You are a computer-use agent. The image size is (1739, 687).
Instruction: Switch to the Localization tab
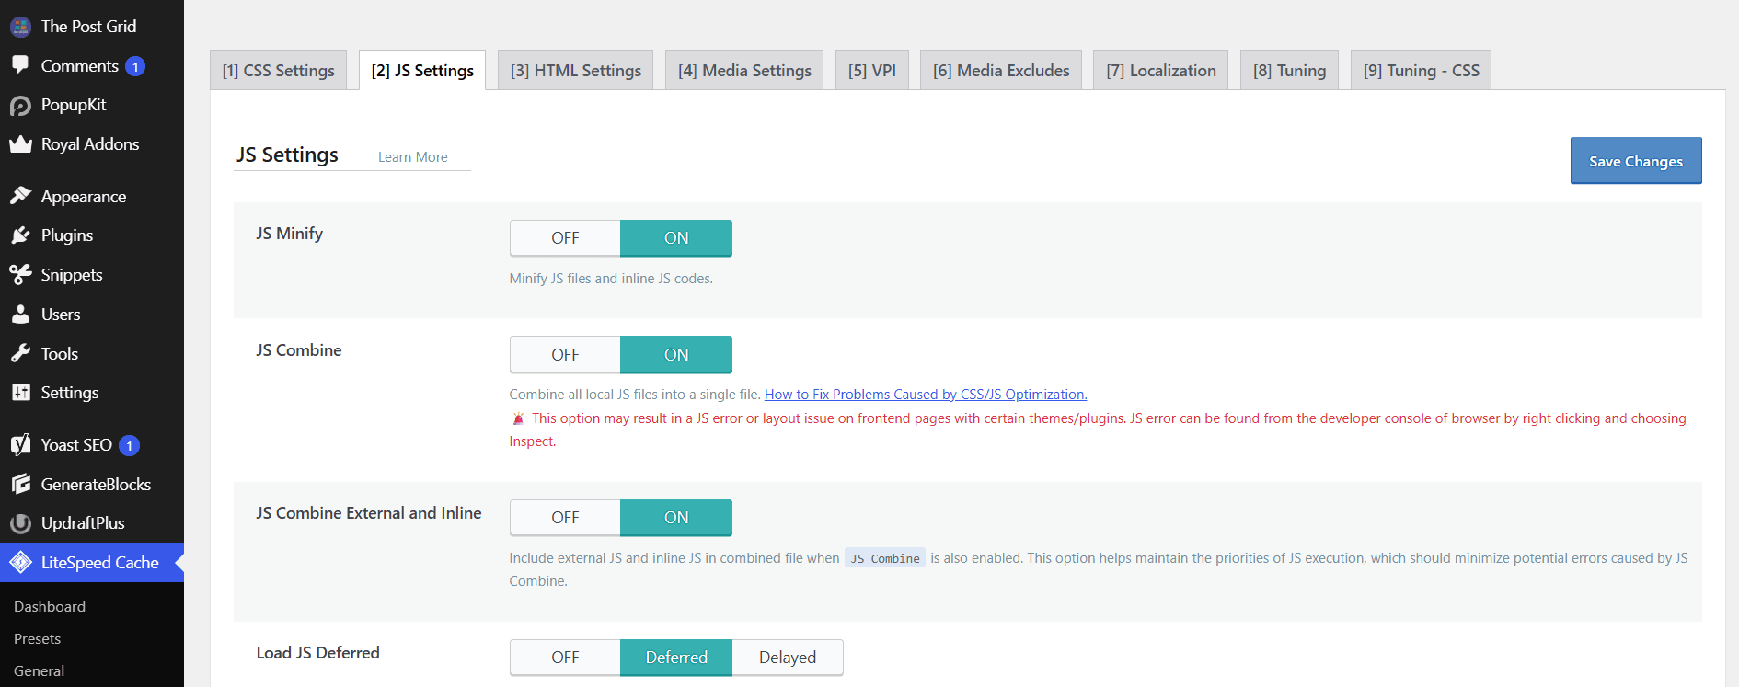(1161, 70)
